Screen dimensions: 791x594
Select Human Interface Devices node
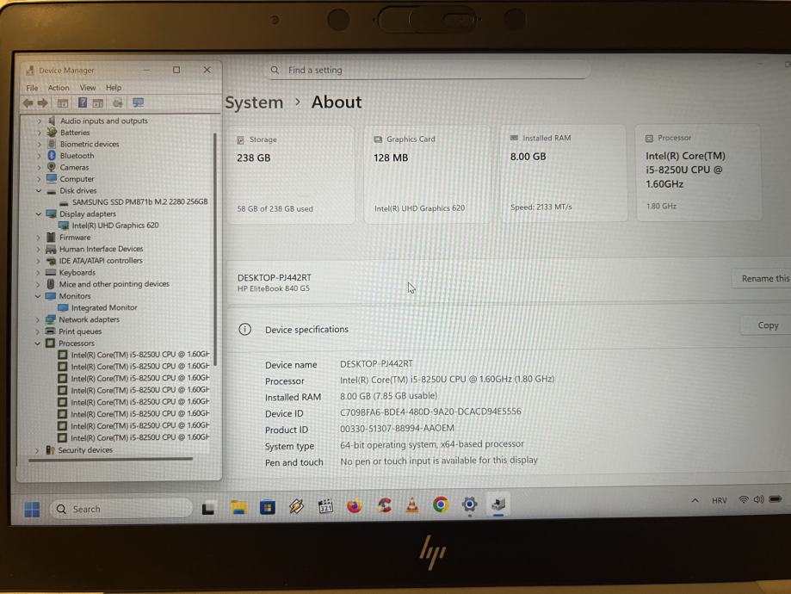pyautogui.click(x=101, y=250)
